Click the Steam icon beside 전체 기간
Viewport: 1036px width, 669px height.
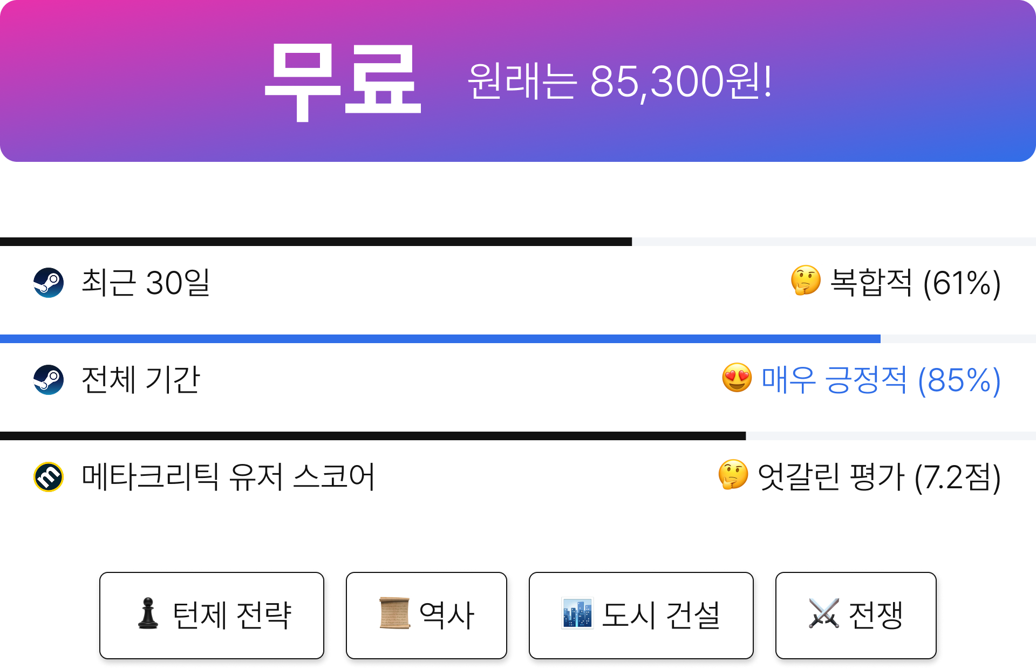pyautogui.click(x=49, y=380)
